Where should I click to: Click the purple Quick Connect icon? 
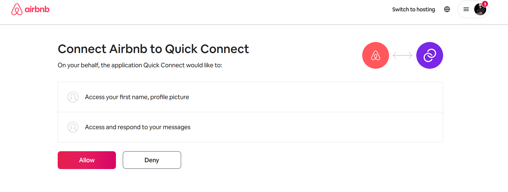click(430, 55)
